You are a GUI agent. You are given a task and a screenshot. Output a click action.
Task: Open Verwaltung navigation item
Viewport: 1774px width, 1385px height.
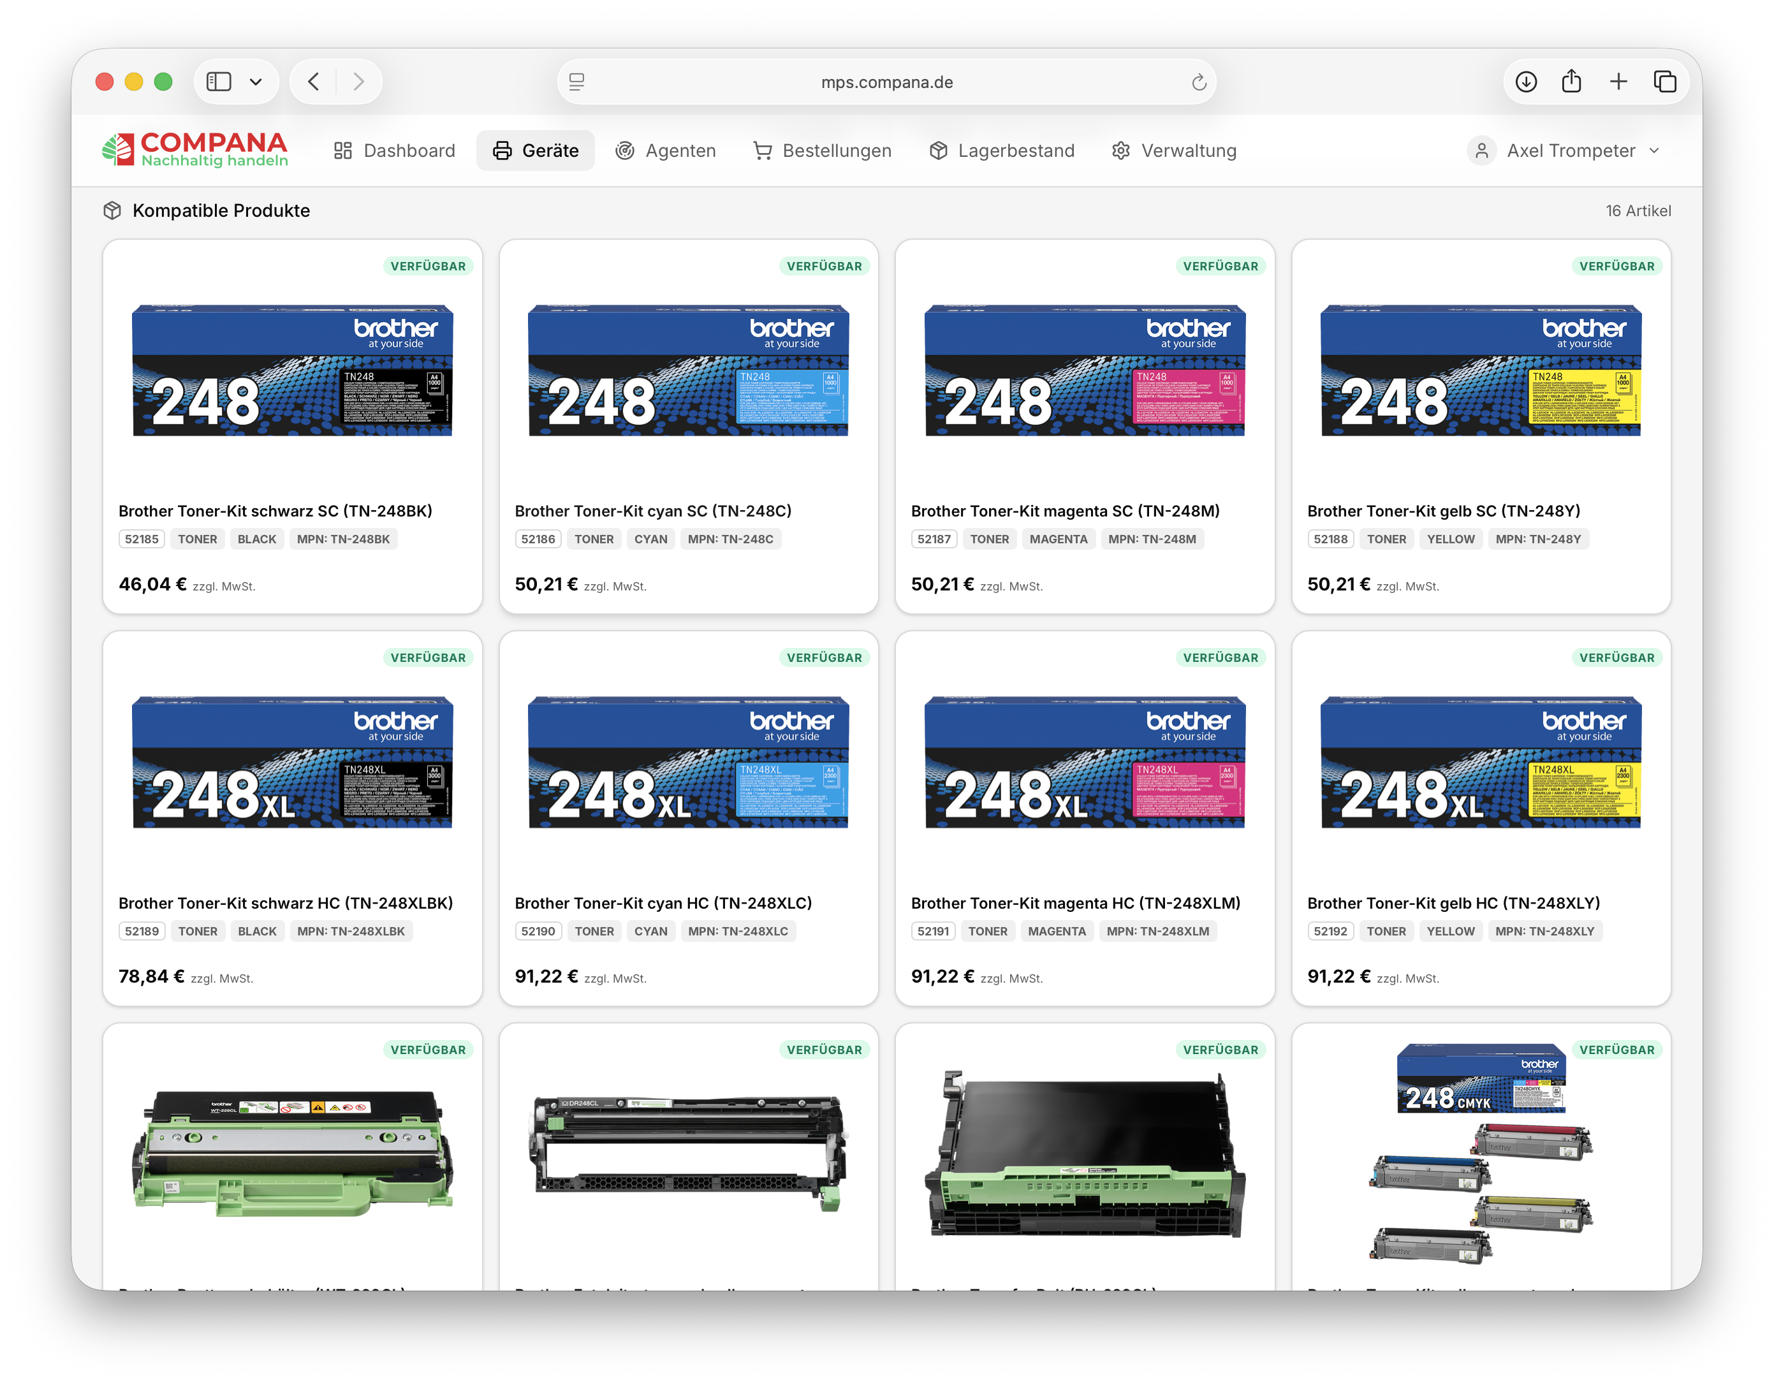[x=1174, y=150]
